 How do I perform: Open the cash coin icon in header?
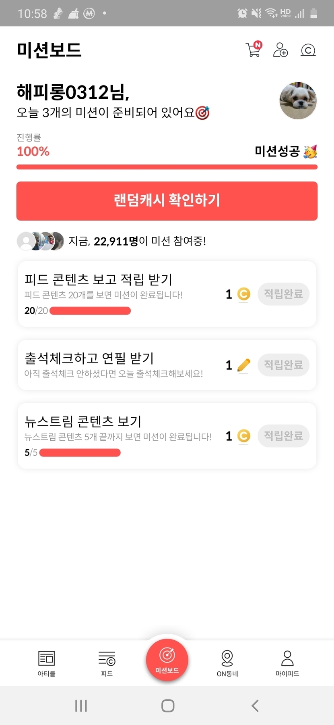308,50
